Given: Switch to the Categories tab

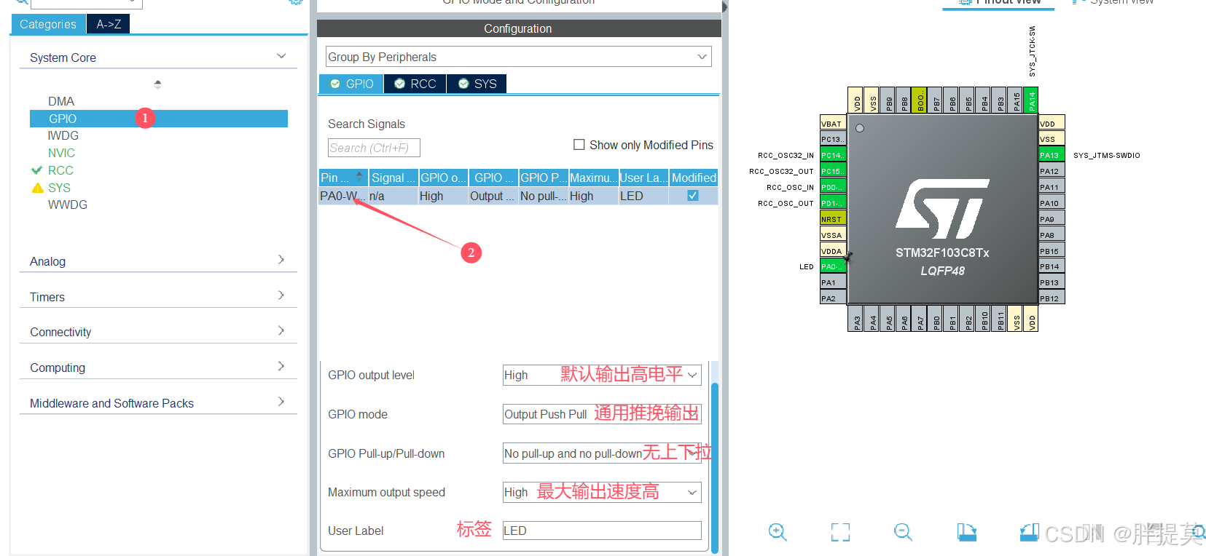Looking at the screenshot, I should 48,24.
